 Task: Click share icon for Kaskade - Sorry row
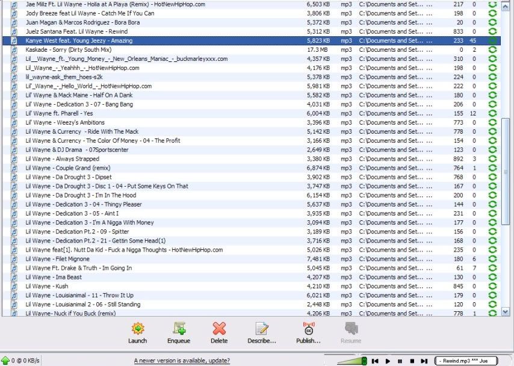pyautogui.click(x=492, y=50)
